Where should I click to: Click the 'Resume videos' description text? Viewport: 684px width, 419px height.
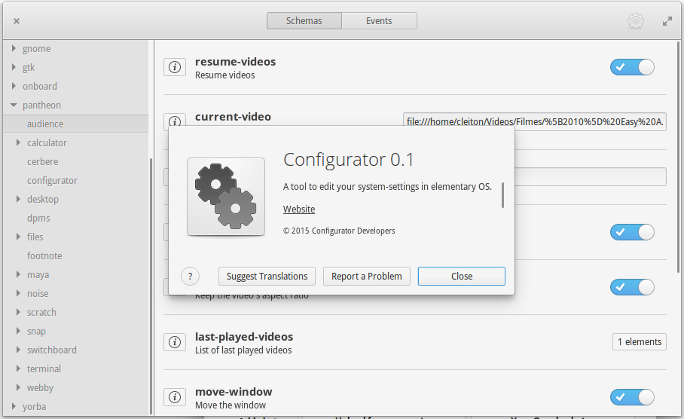pyautogui.click(x=224, y=75)
